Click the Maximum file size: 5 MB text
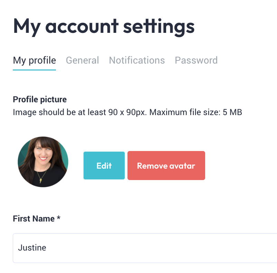Screen dimensions: 277x273 (196, 112)
